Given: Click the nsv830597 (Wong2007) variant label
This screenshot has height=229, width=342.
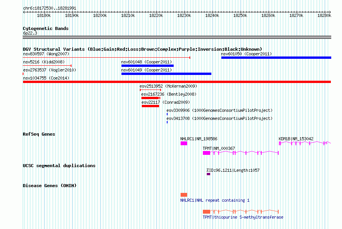Looking at the screenshot, I should click(46, 54).
